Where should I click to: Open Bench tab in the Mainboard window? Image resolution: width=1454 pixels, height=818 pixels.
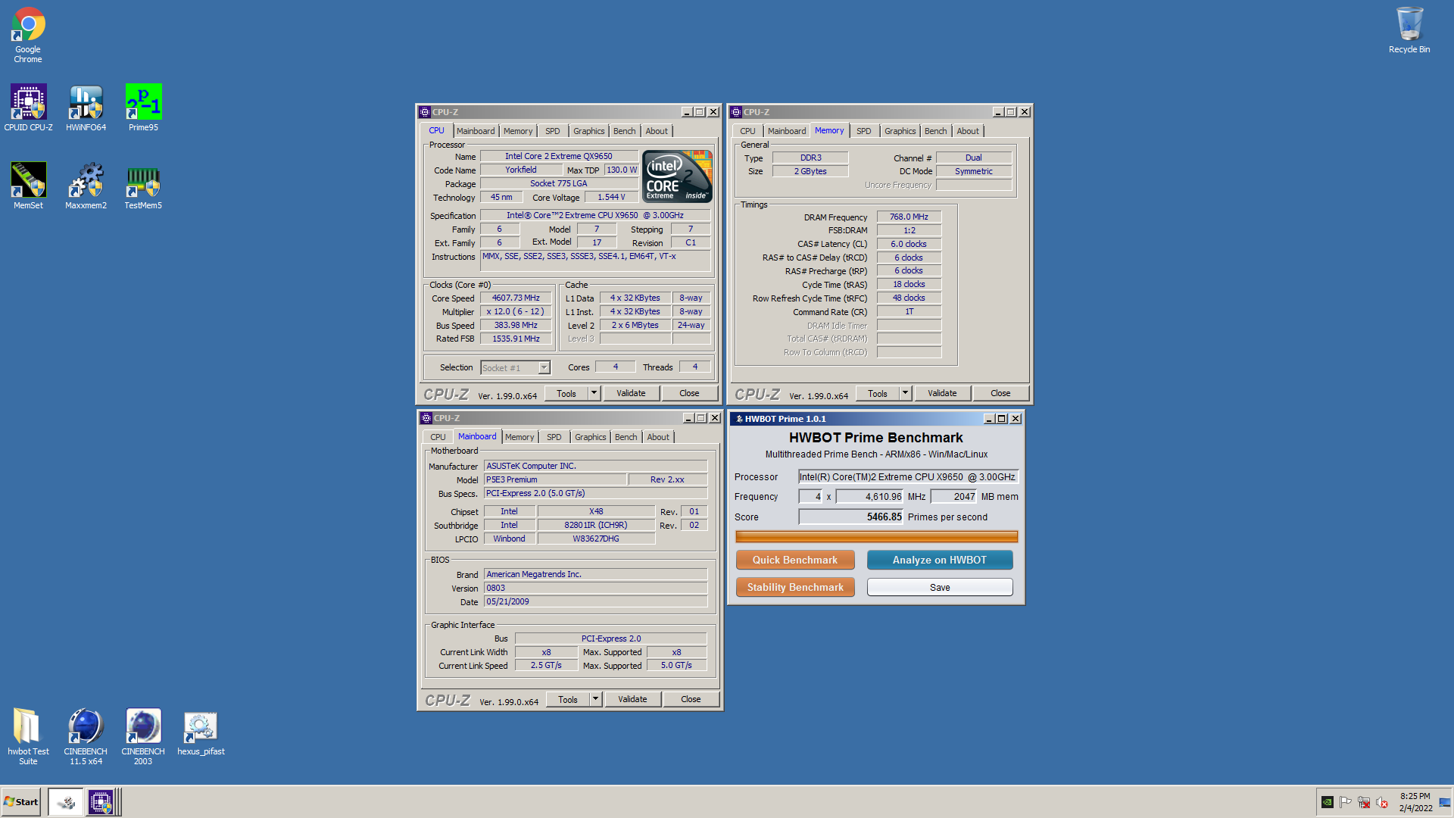pos(626,437)
